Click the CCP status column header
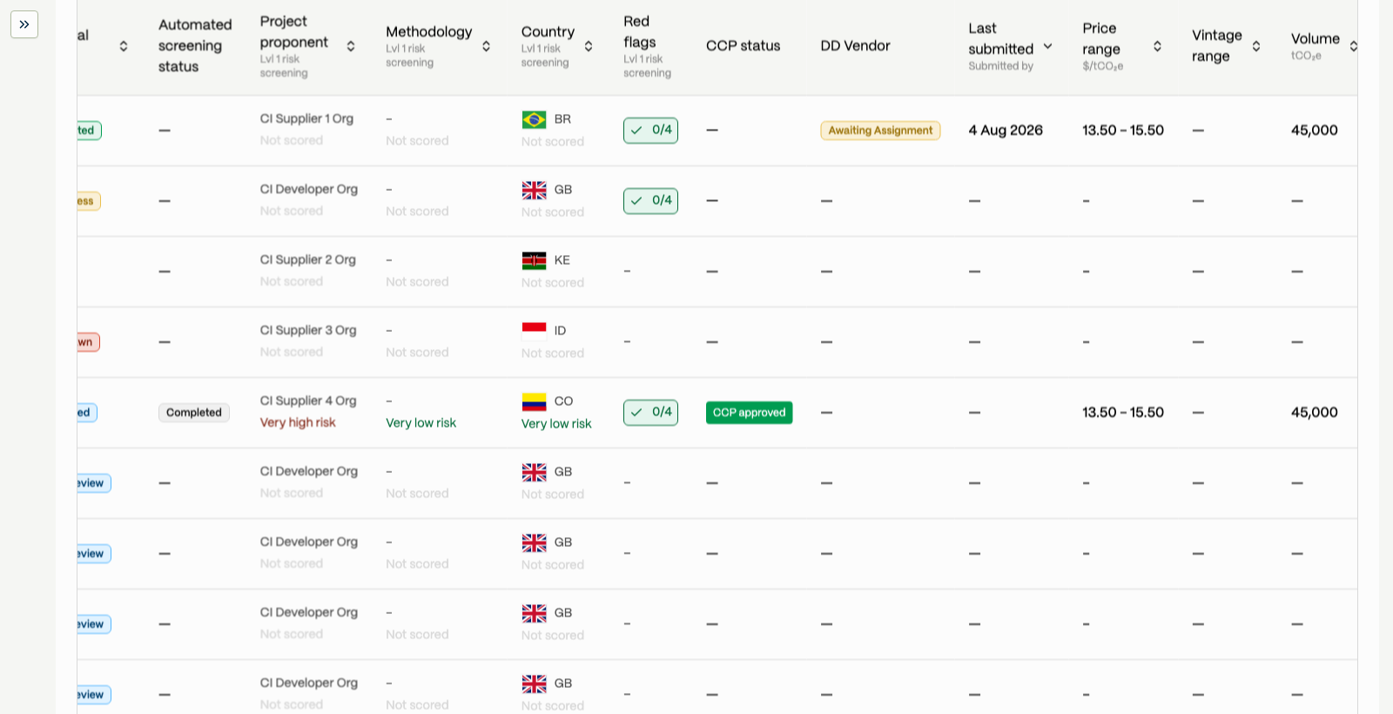 tap(743, 46)
